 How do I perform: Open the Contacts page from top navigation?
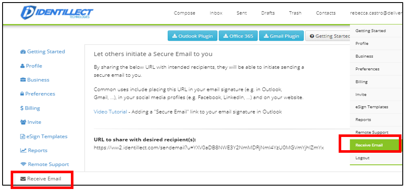[x=325, y=13]
